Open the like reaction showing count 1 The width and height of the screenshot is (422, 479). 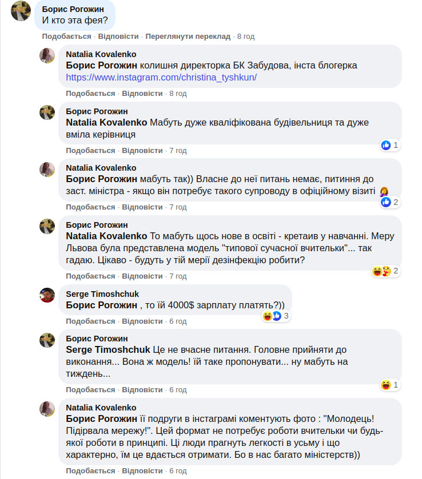point(389,145)
